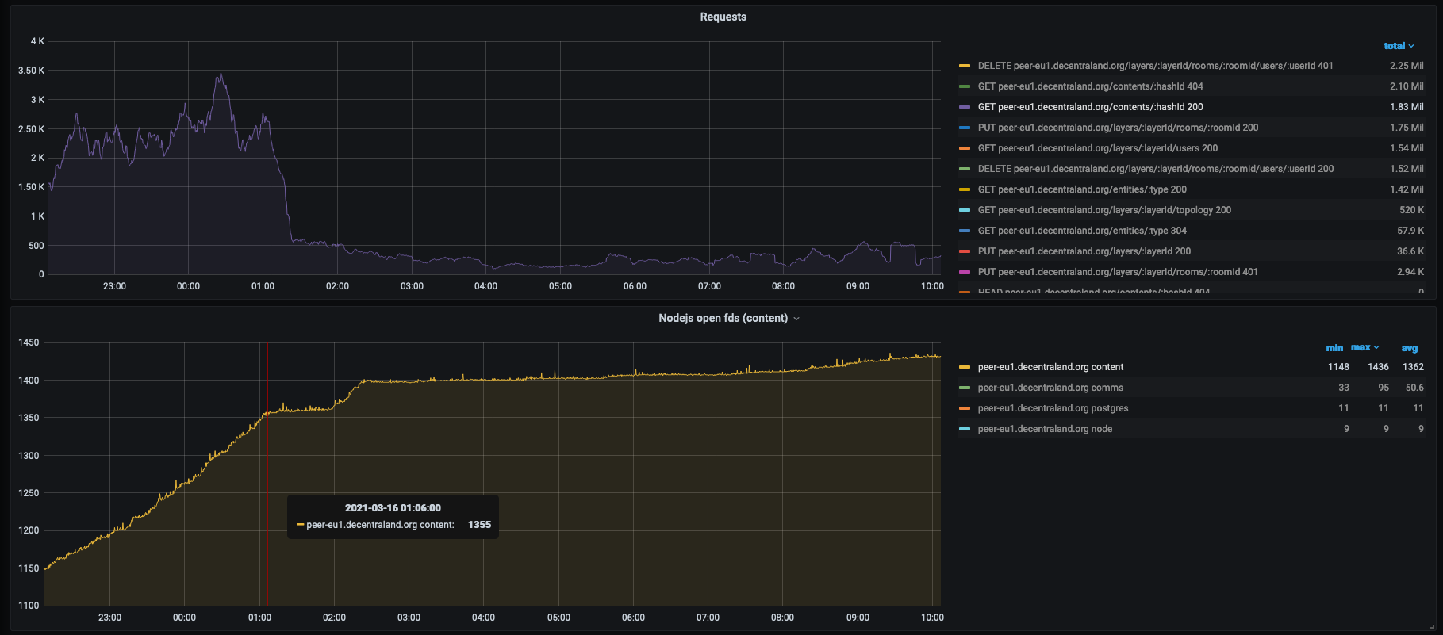The width and height of the screenshot is (1443, 635).
Task: Toggle GET contents/:hashId 200 legend series
Action: click(x=1090, y=107)
